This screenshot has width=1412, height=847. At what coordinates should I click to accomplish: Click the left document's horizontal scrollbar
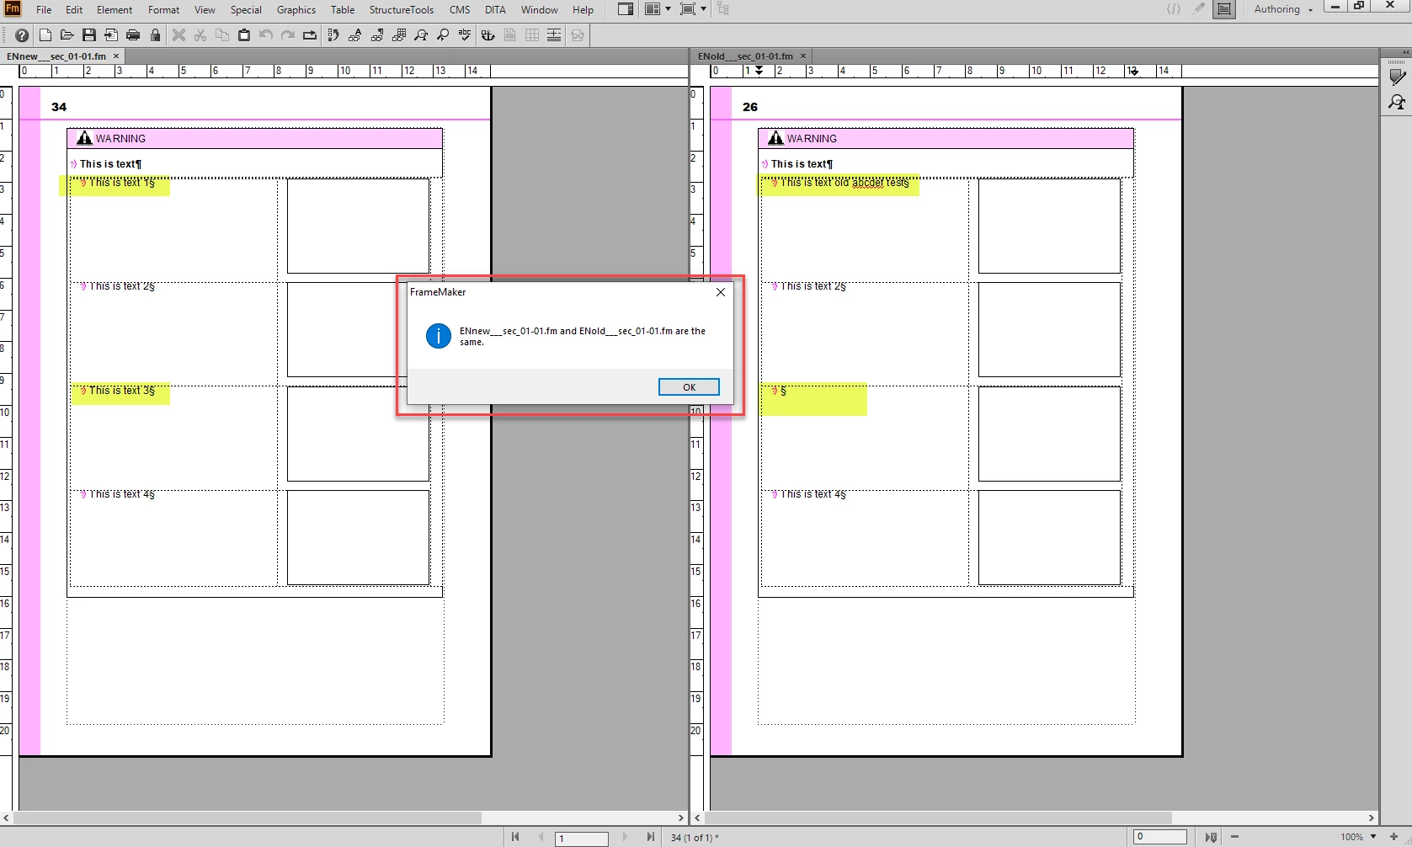coord(247,818)
